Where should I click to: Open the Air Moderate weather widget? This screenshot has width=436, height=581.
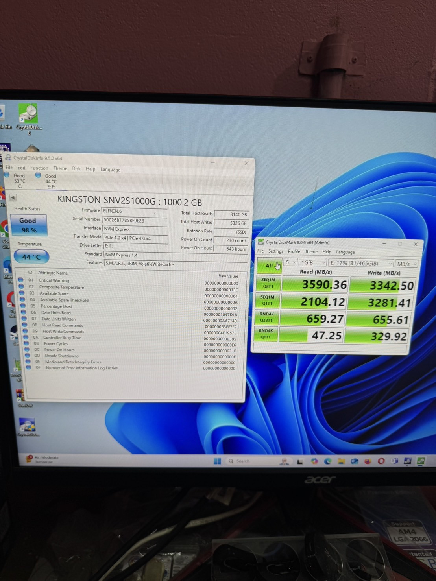coord(42,459)
